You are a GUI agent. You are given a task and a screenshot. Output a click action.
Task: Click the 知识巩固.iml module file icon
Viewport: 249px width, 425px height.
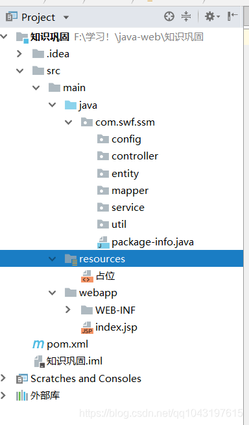pyautogui.click(x=39, y=362)
